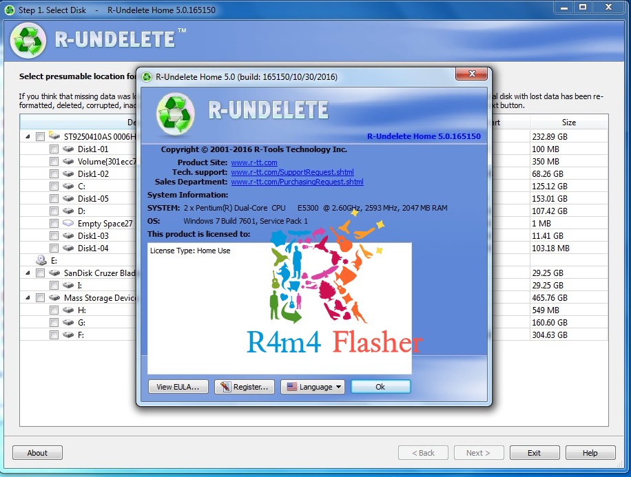
Task: Click the R-Undelete Home 5.0.165150 version text
Action: coord(424,136)
